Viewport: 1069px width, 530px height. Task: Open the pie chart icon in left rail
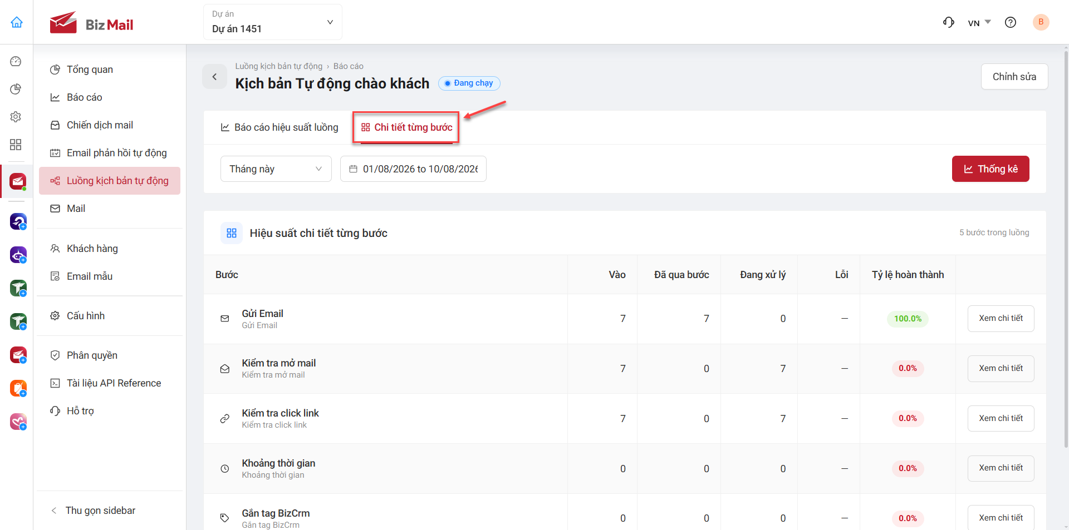click(x=16, y=89)
